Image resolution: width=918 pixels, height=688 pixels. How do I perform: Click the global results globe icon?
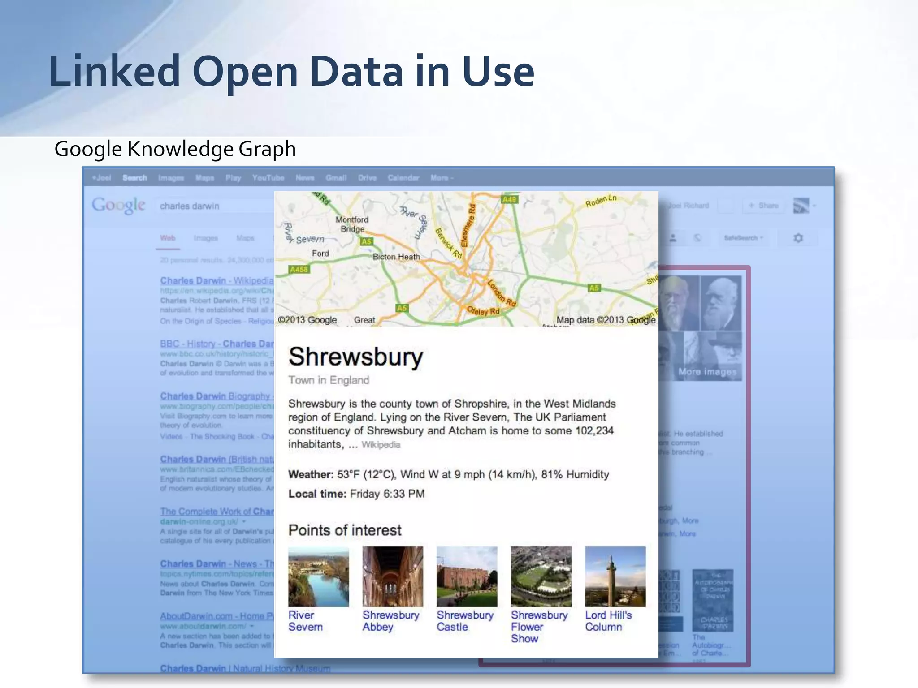tap(697, 238)
